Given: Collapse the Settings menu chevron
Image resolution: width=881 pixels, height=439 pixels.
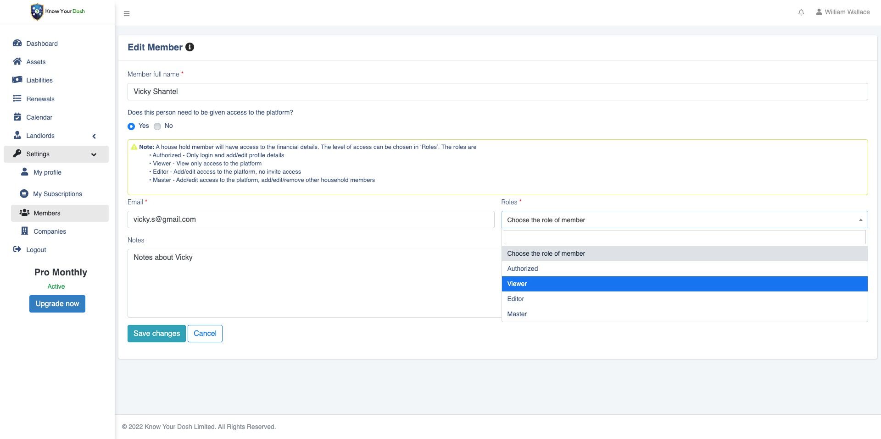Looking at the screenshot, I should [94, 154].
